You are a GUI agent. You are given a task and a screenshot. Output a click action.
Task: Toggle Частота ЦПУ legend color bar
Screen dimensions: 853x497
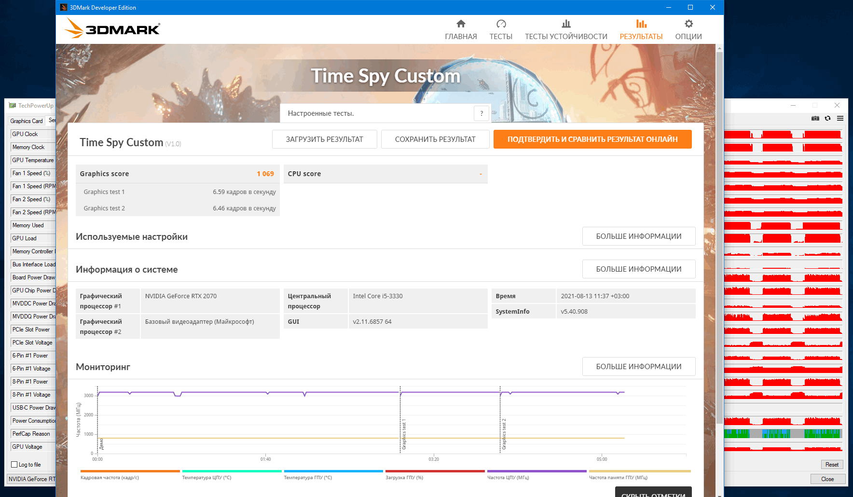(x=537, y=471)
